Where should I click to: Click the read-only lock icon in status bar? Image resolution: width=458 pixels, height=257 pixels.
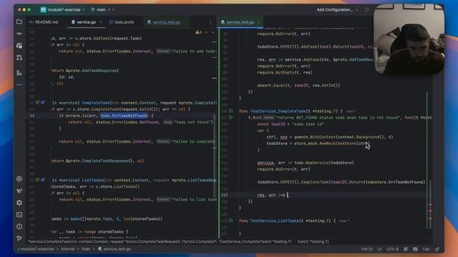437,249
